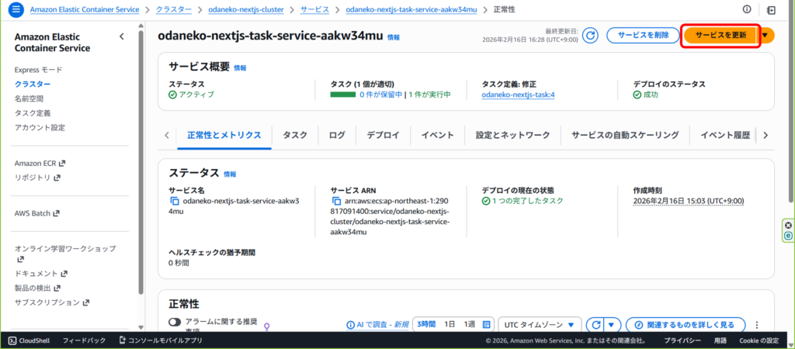Select the 3時間 time range option
Image resolution: width=795 pixels, height=349 pixels.
(425, 324)
